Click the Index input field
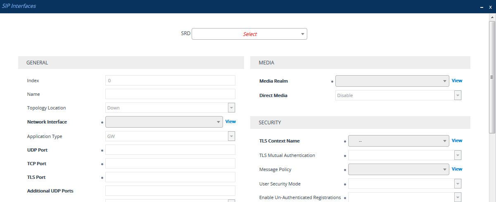The width and height of the screenshot is (496, 202). tap(170, 81)
